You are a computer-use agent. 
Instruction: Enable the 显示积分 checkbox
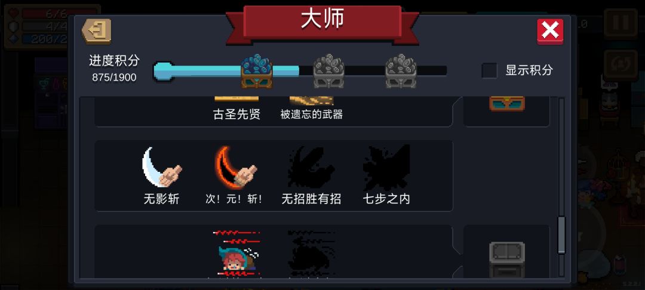coord(490,70)
